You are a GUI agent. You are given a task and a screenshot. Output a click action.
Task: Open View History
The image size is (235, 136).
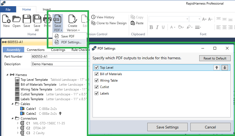[103, 17]
